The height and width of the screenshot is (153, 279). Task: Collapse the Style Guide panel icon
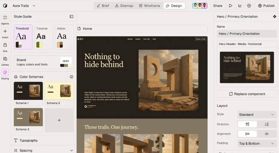[71, 16]
